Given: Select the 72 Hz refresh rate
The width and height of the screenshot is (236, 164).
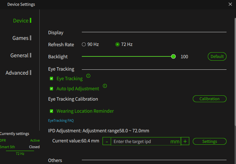Looking at the screenshot, I should [117, 45].
